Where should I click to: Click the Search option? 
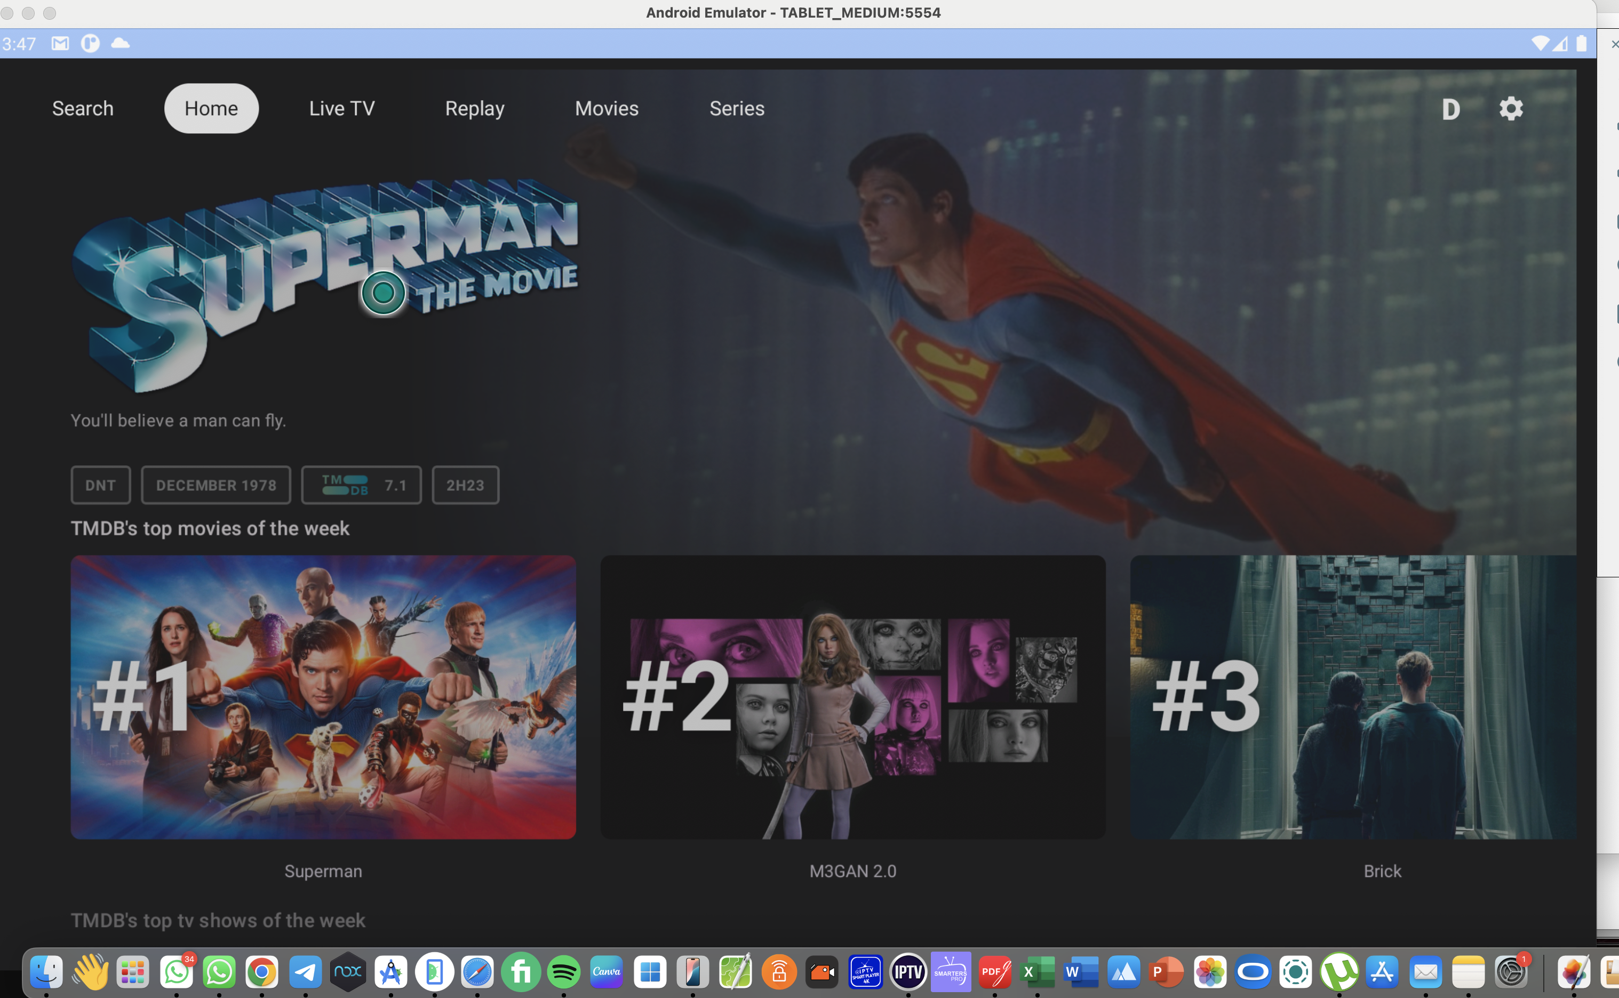tap(83, 108)
